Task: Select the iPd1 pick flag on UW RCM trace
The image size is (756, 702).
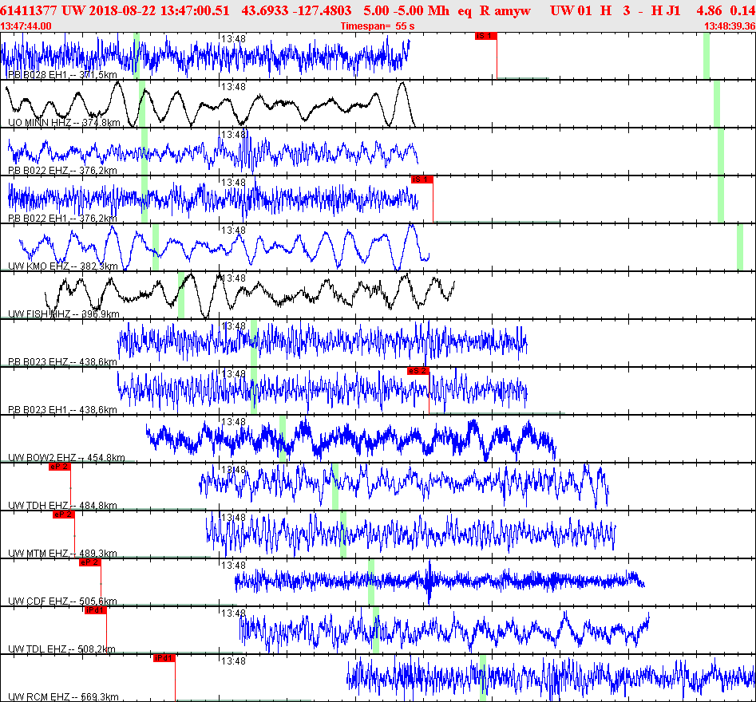Action: coord(164,658)
